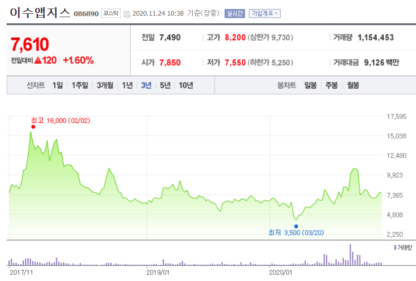Image resolution: width=416 pixels, height=281 pixels.
Task: Click the 2020/01 axis label
Action: coord(281,272)
